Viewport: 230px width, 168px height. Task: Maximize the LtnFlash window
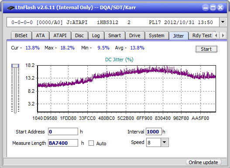click(213, 7)
